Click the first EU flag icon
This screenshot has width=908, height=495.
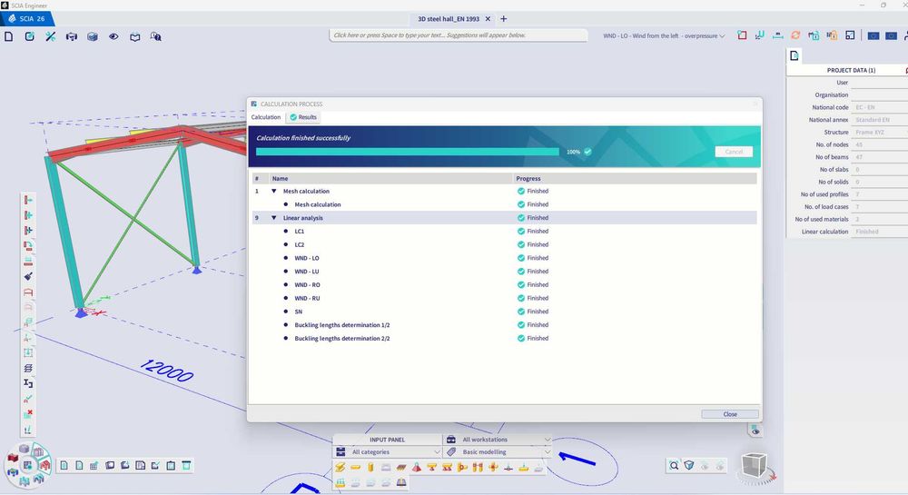873,36
